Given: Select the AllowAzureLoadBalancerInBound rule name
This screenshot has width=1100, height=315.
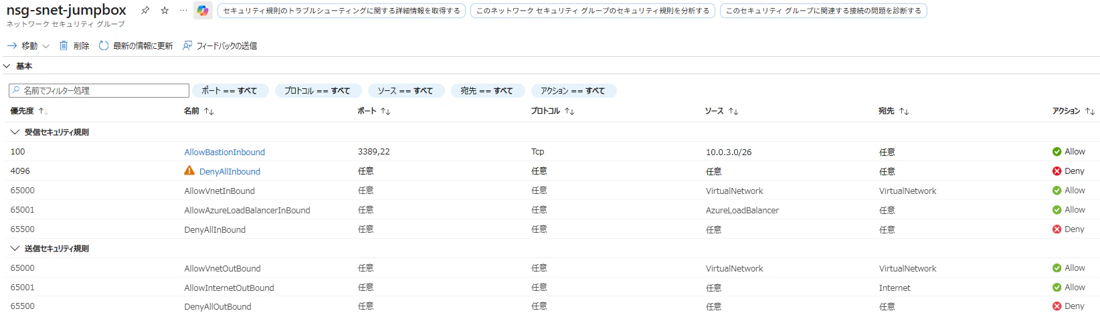Looking at the screenshot, I should pyautogui.click(x=248, y=211).
